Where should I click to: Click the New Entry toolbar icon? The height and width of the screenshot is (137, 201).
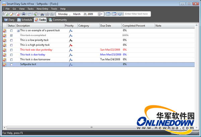[6, 14]
